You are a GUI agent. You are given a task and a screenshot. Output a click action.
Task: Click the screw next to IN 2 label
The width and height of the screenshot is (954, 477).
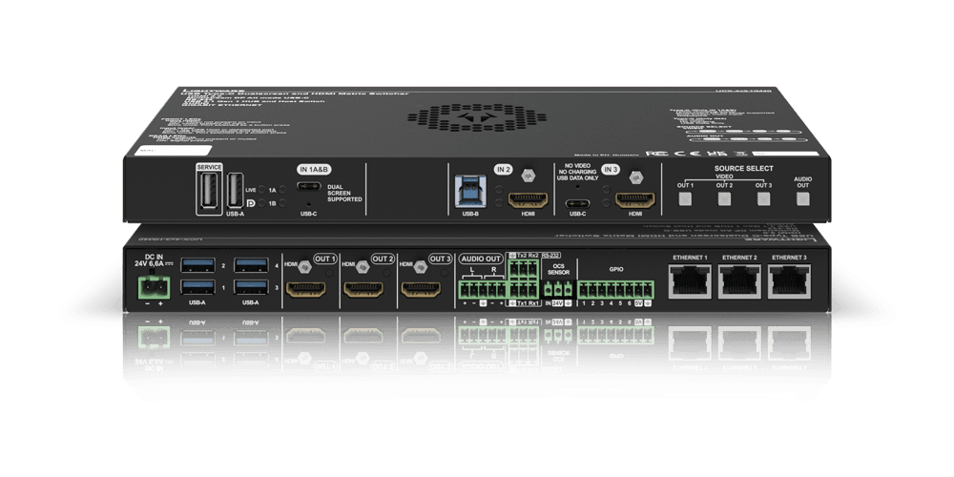529,176
